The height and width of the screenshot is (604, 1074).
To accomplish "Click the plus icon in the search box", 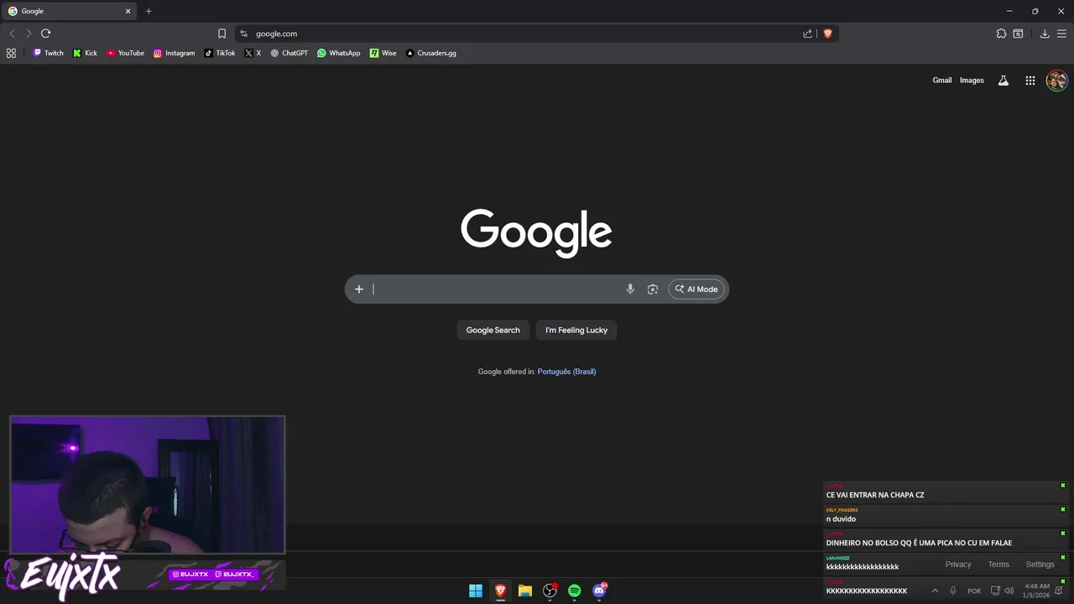I will [x=358, y=289].
